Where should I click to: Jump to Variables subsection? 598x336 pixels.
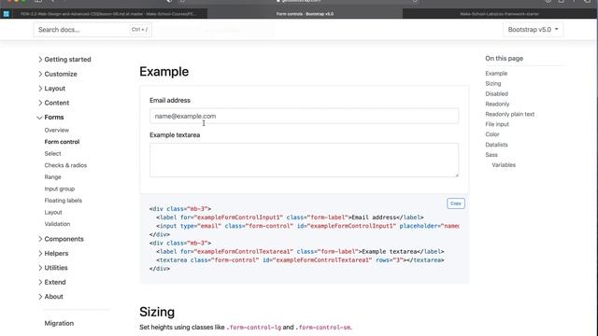(x=504, y=165)
